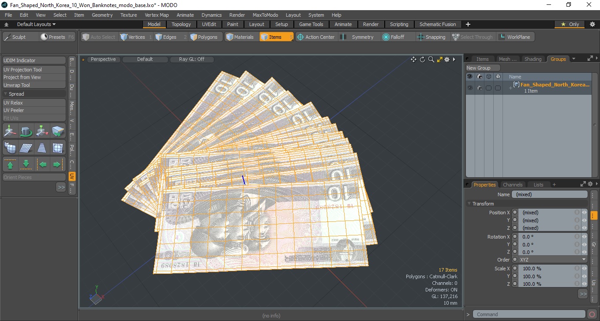Open the Perspective view type dropdown
This screenshot has height=321, width=600.
103,59
